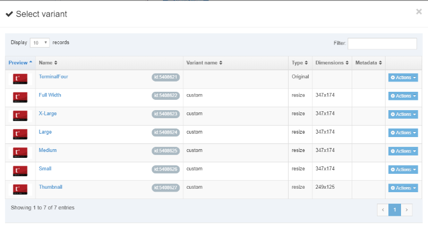The image size is (428, 226).
Task: Select the Medium variant link
Action: [x=48, y=150]
